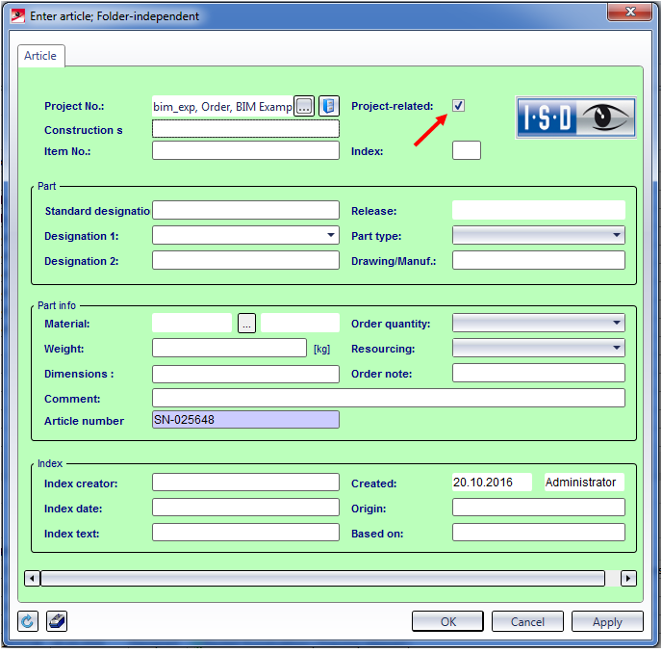Click the refresh icon at bottom left

pyautogui.click(x=28, y=621)
